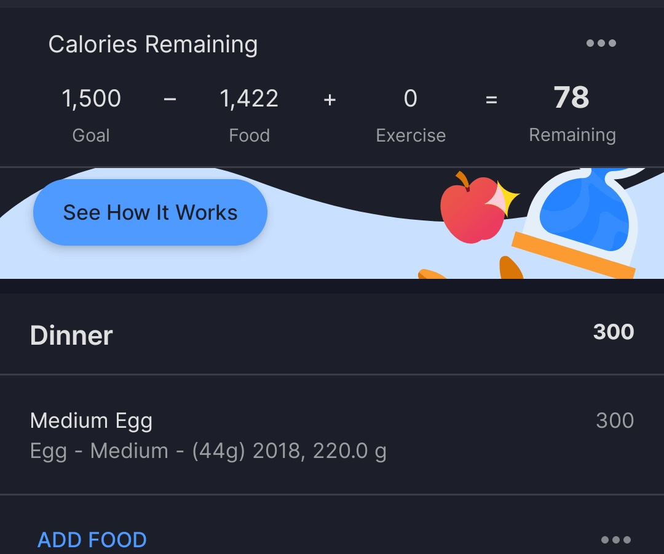Image resolution: width=664 pixels, height=554 pixels.
Task: Select the Calories Remaining title
Action: pyautogui.click(x=153, y=44)
